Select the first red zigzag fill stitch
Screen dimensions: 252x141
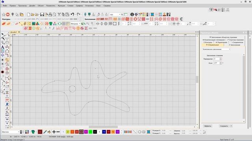(x=98, y=19)
